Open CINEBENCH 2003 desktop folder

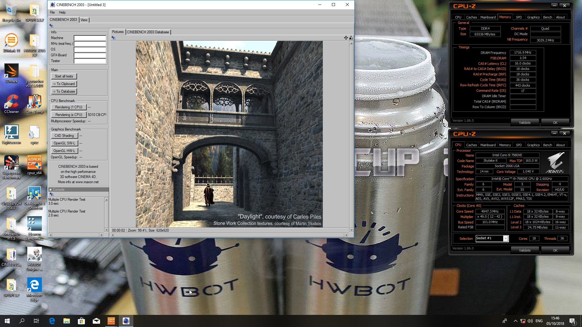pos(11,198)
